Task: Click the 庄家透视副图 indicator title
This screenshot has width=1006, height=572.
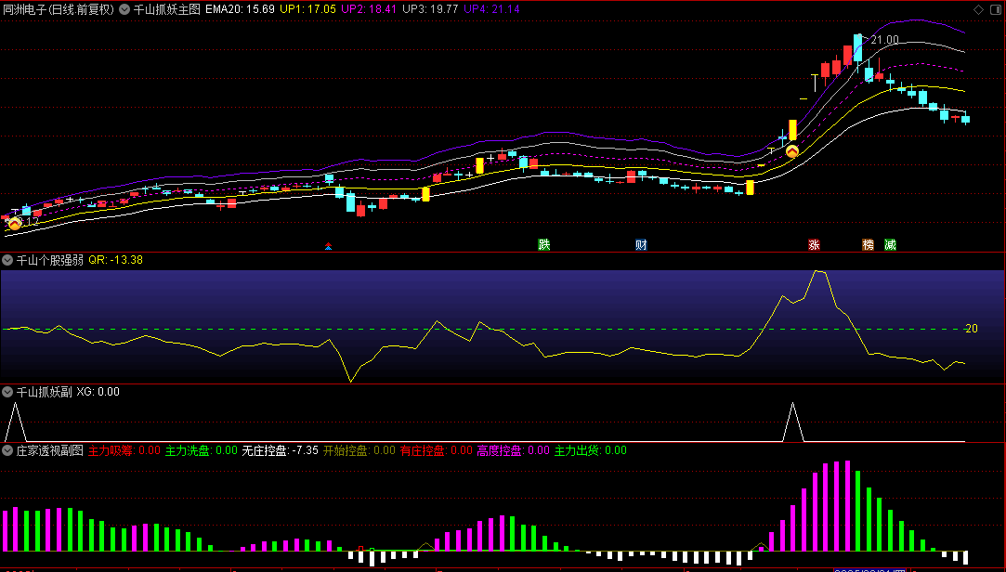Action: [50, 450]
